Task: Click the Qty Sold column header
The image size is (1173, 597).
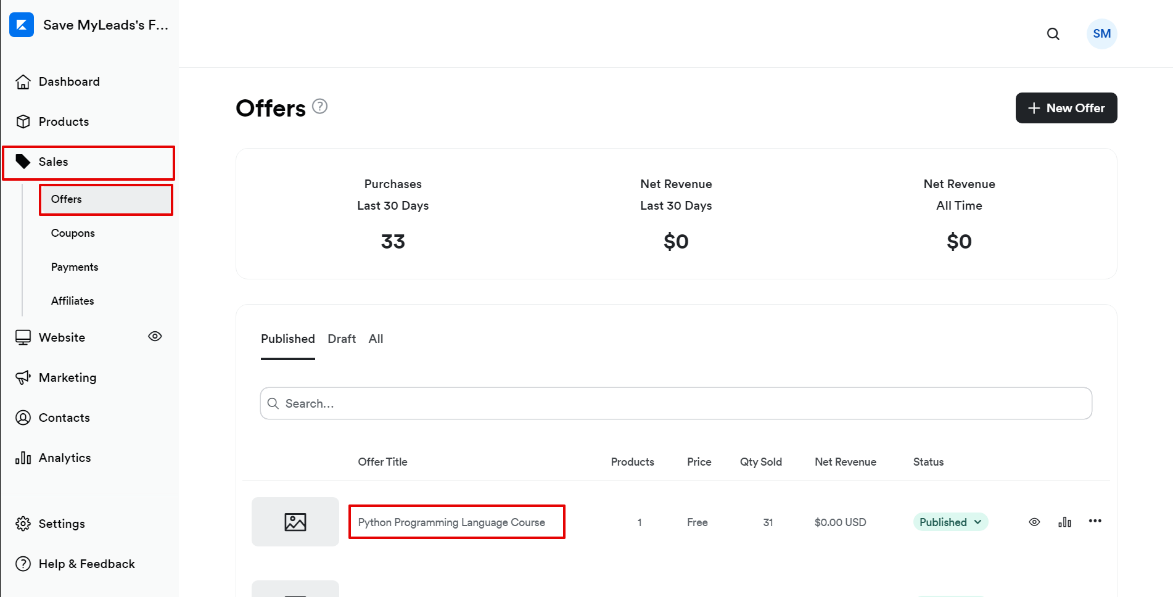Action: 760,462
